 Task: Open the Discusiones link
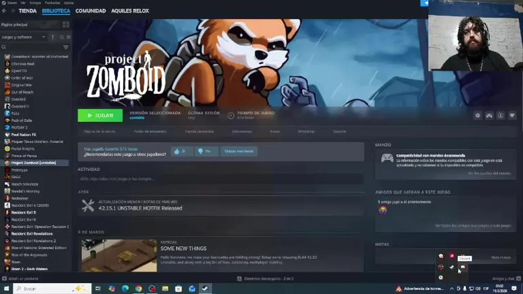pyautogui.click(x=242, y=131)
